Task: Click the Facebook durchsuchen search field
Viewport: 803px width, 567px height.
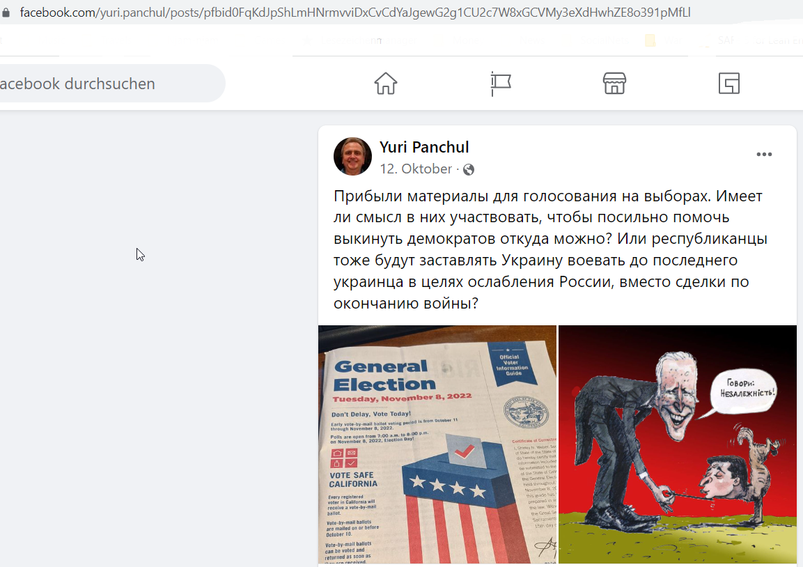Action: coord(110,84)
